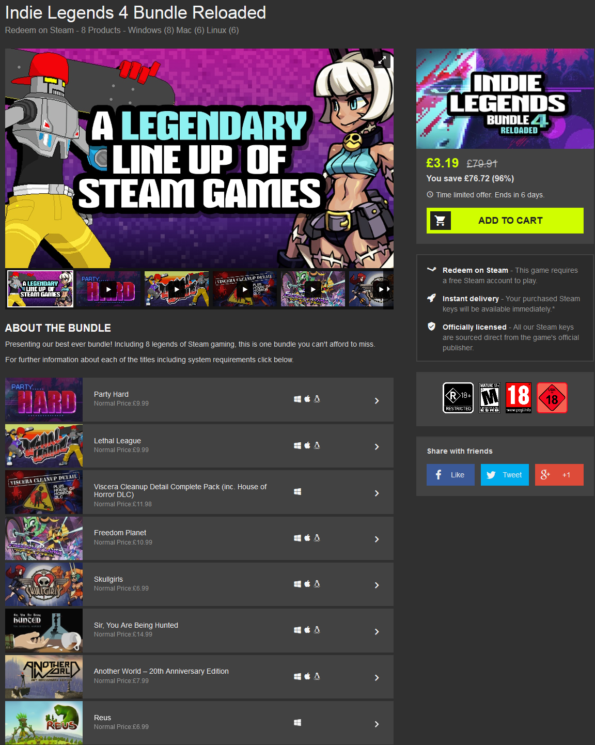Open the Freedom Planet game title
This screenshot has height=745, width=595.
120,533
